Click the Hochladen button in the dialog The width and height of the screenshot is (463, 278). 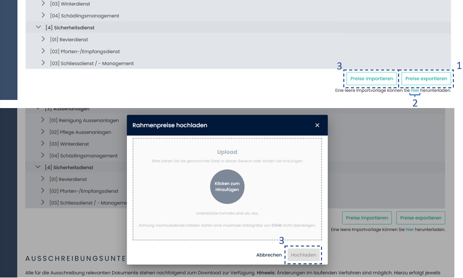pos(303,255)
